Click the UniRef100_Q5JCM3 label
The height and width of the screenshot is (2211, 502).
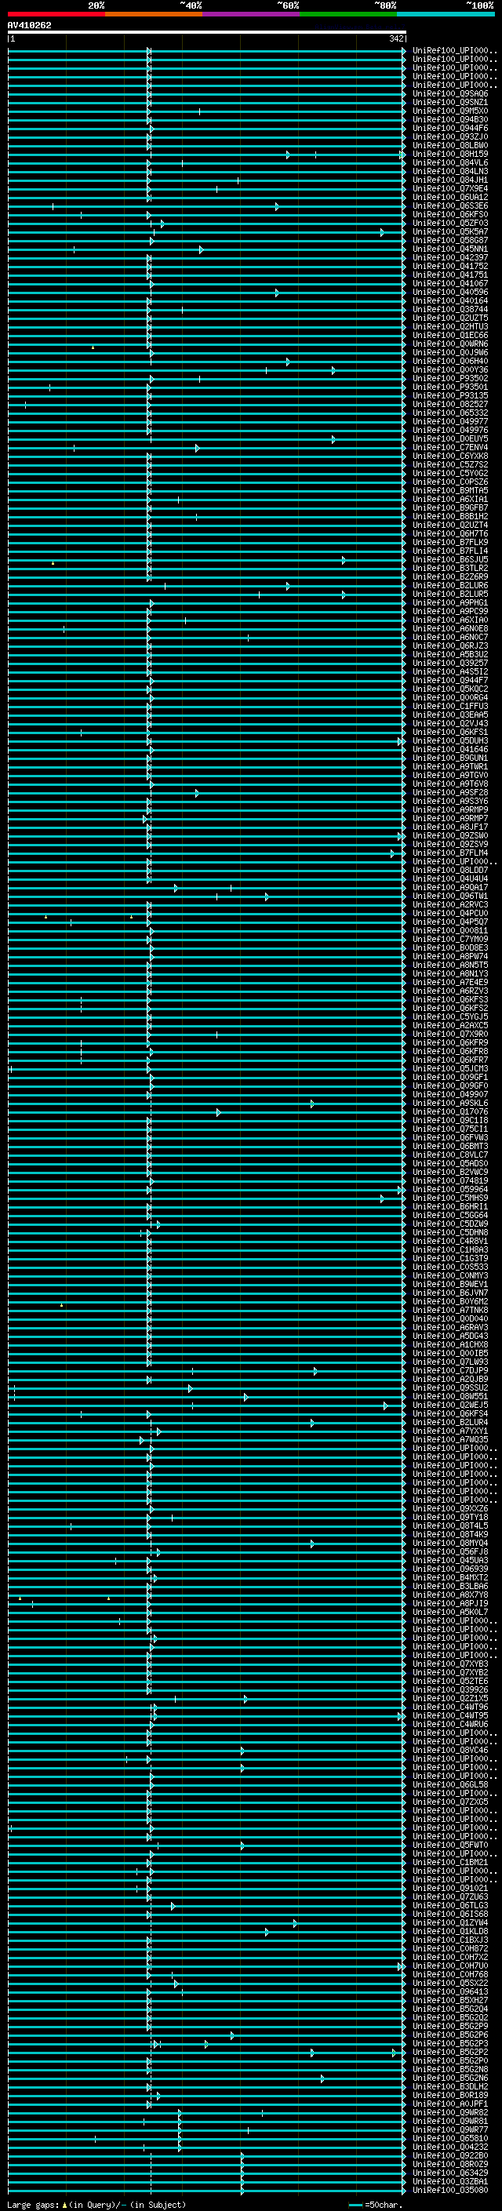pos(450,1068)
